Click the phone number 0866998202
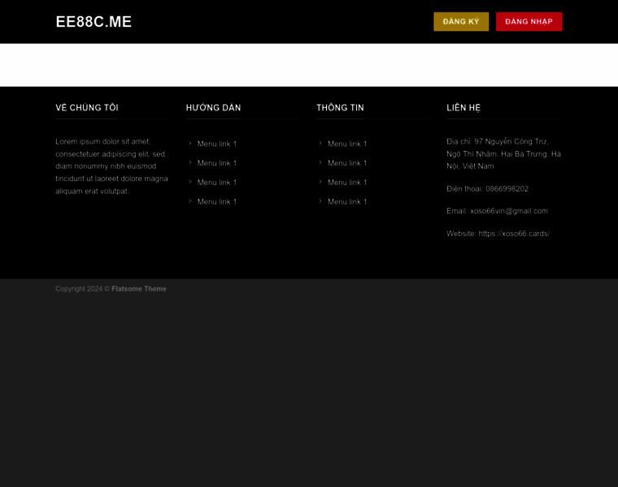 click(x=507, y=188)
